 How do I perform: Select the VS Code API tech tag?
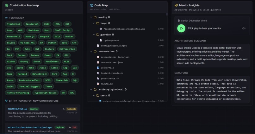coord(27,43)
